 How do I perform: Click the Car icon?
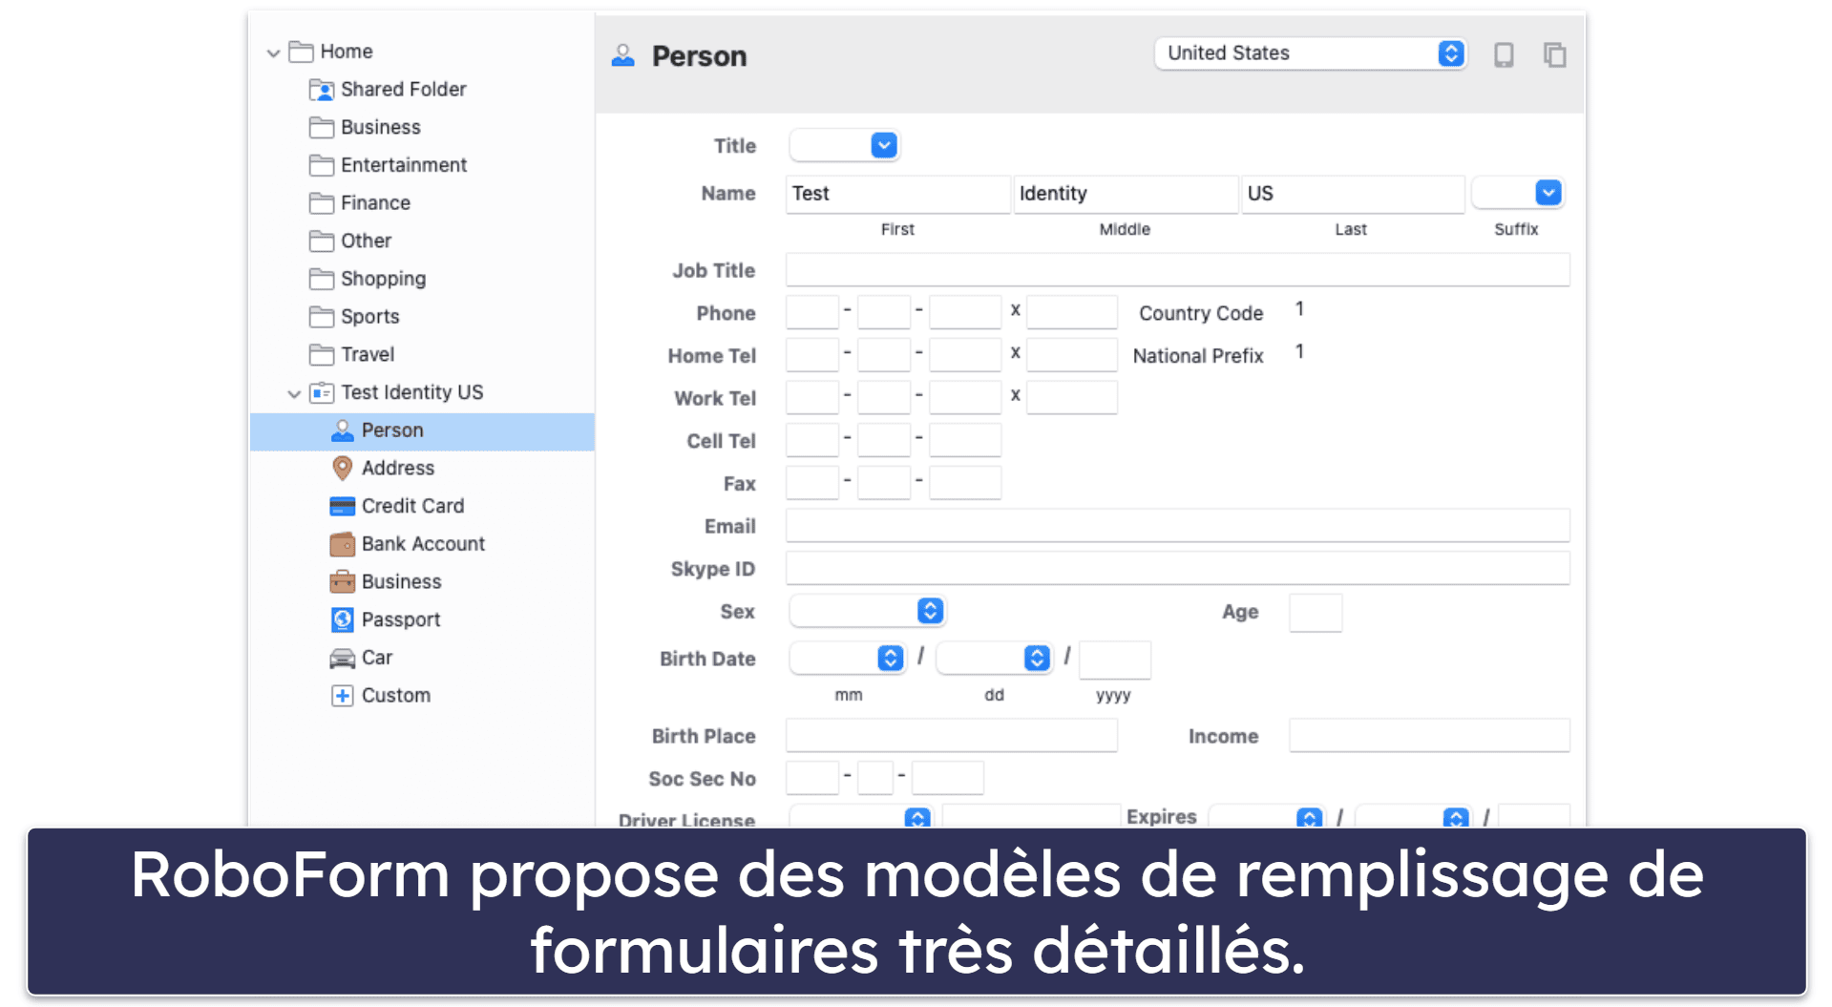click(342, 658)
